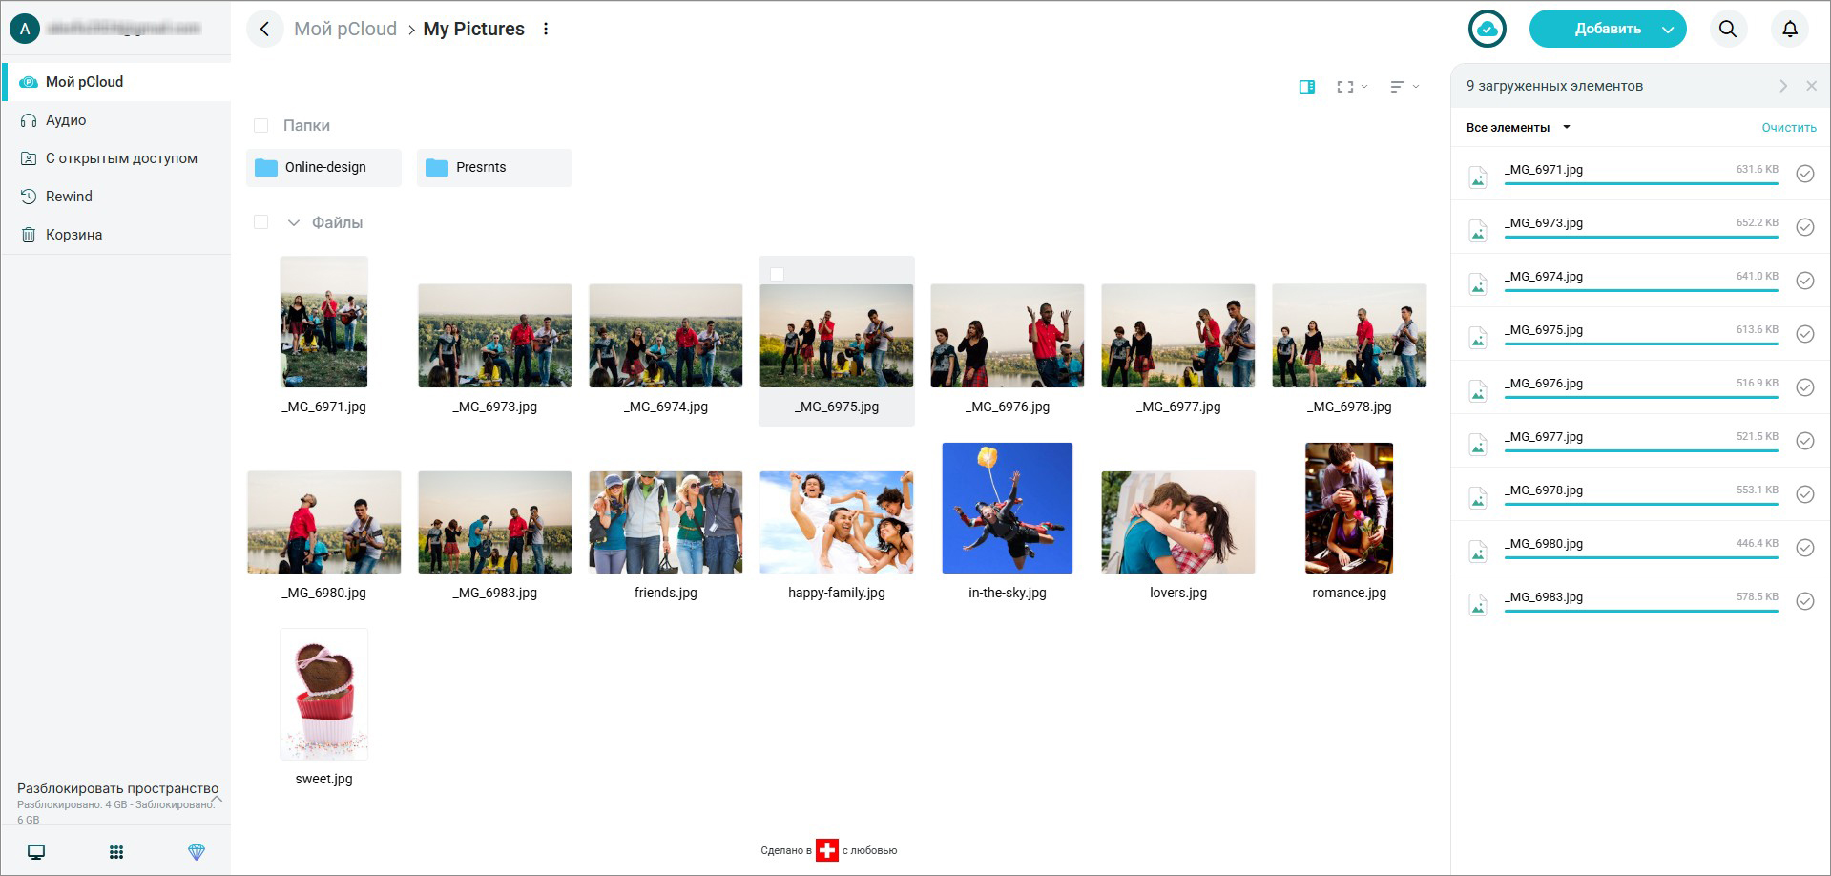Viewport: 1831px width, 876px height.
Task: Check the Файлы select-all checkbox
Action: pyautogui.click(x=260, y=222)
